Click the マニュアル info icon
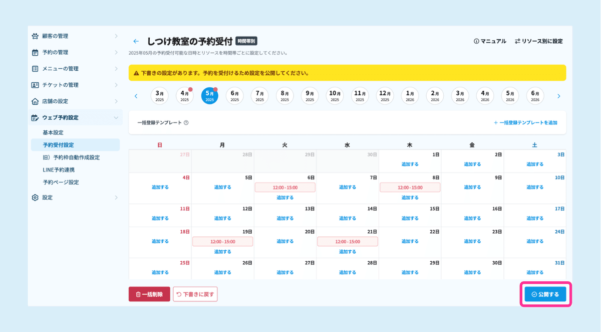601x332 pixels. coord(476,41)
